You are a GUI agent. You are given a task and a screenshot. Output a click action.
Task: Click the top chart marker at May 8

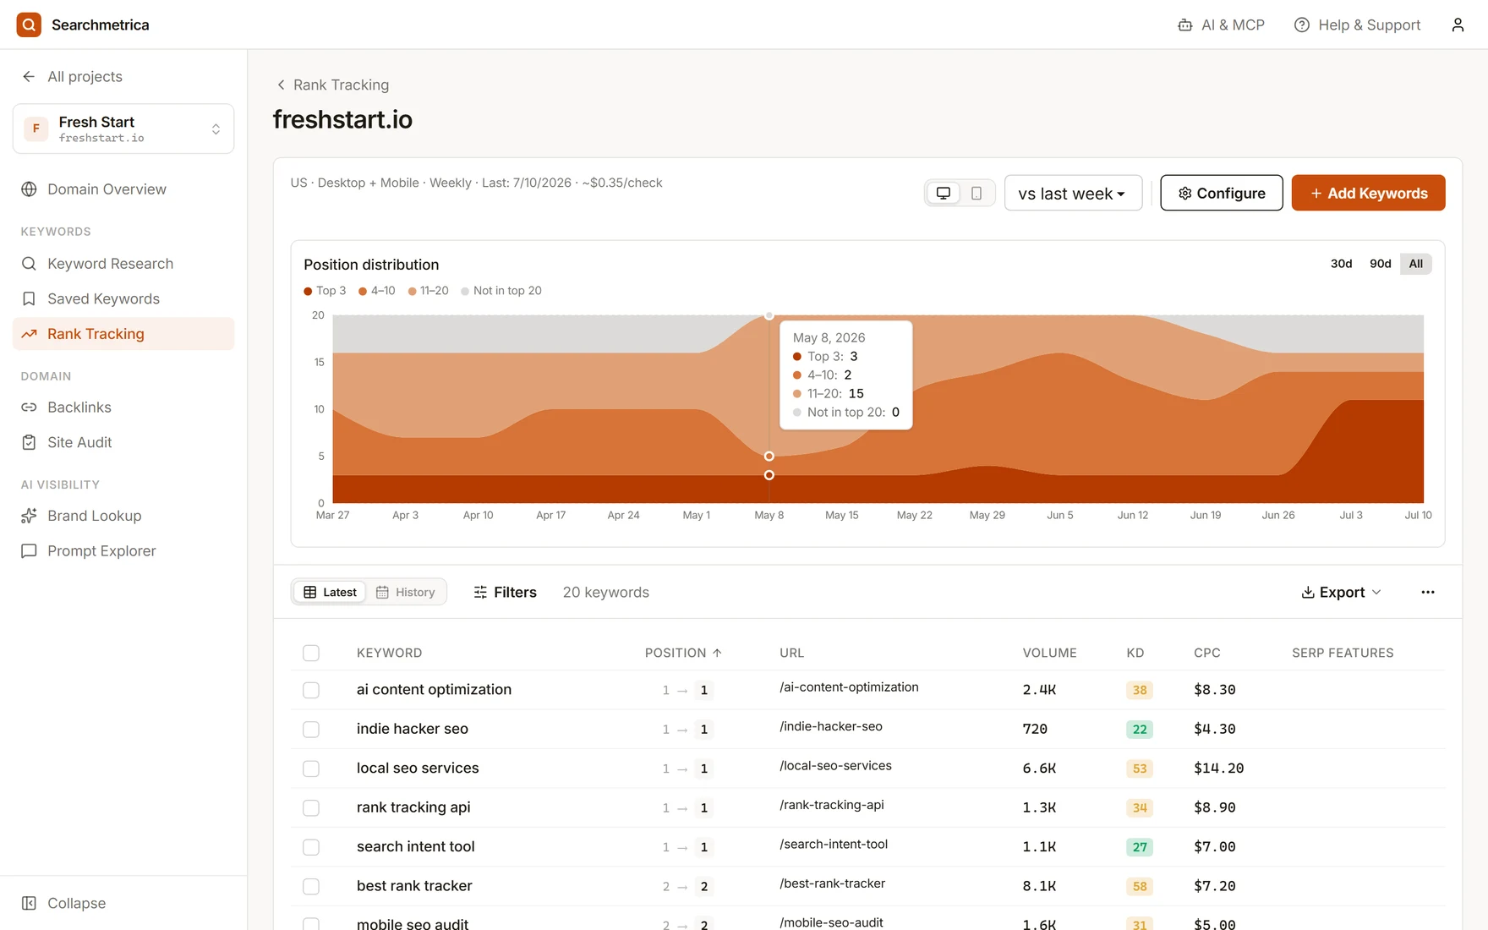(769, 315)
